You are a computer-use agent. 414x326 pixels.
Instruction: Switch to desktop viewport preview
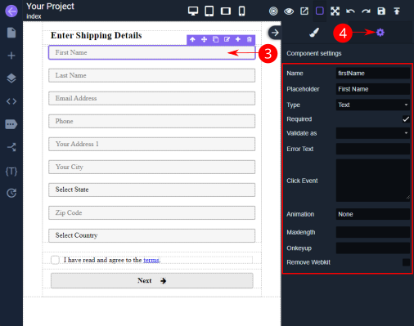193,11
